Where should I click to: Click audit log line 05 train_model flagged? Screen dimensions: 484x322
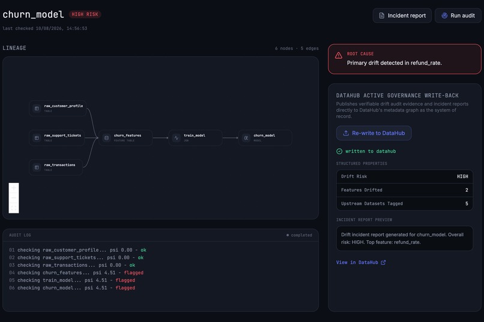(x=72, y=280)
